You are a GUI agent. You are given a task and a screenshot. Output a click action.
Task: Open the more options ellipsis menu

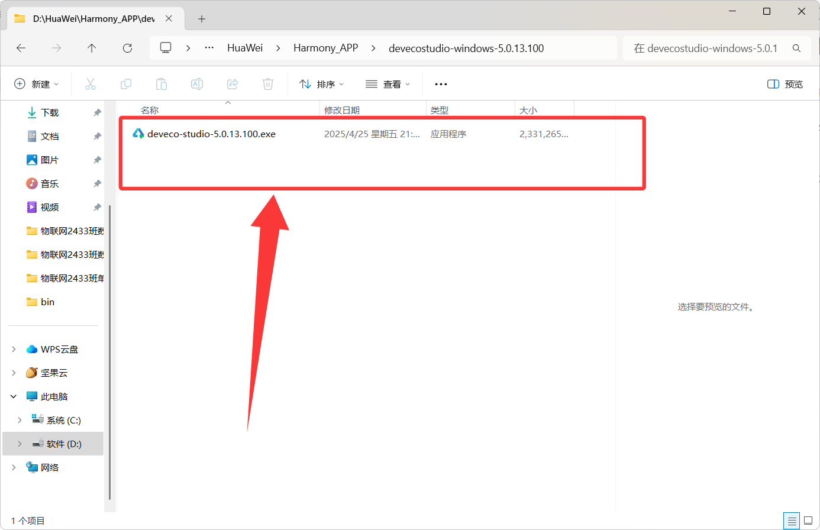pyautogui.click(x=441, y=84)
